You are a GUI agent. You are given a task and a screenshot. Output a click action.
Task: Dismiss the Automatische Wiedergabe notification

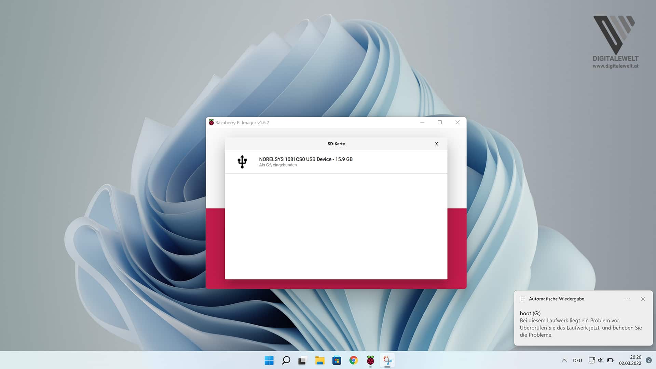tap(643, 299)
